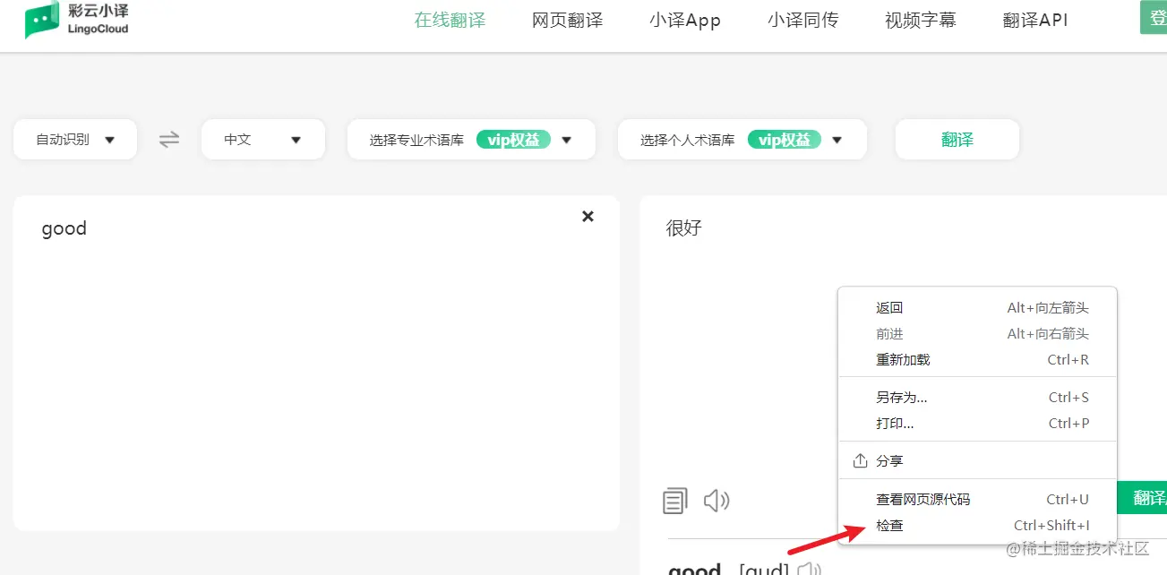
Task: Open the 在线翻译 tab
Action: [450, 20]
